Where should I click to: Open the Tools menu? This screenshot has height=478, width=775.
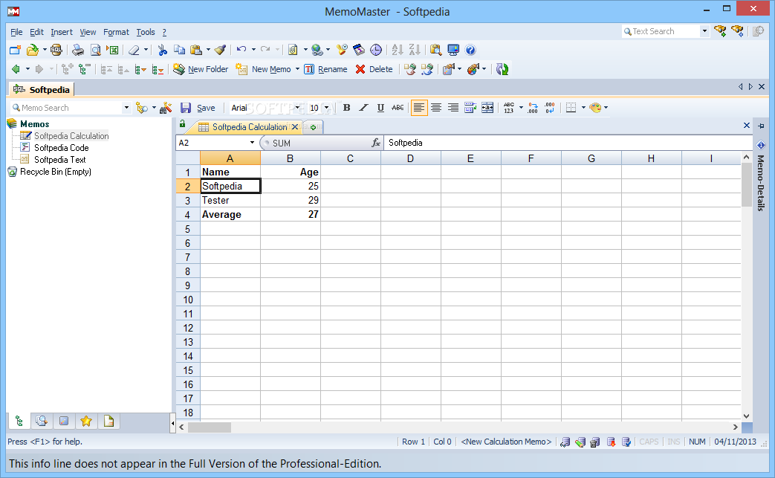pos(146,32)
